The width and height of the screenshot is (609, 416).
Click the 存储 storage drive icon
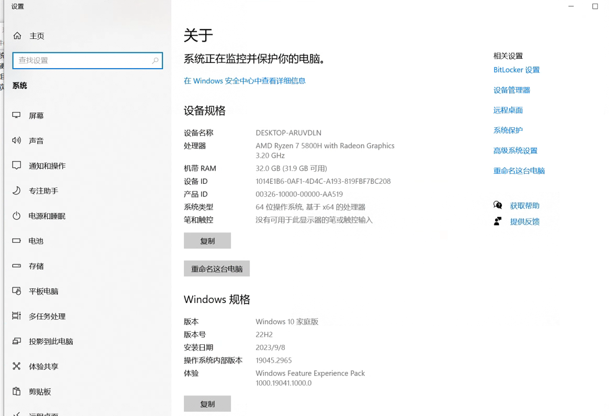click(x=16, y=266)
